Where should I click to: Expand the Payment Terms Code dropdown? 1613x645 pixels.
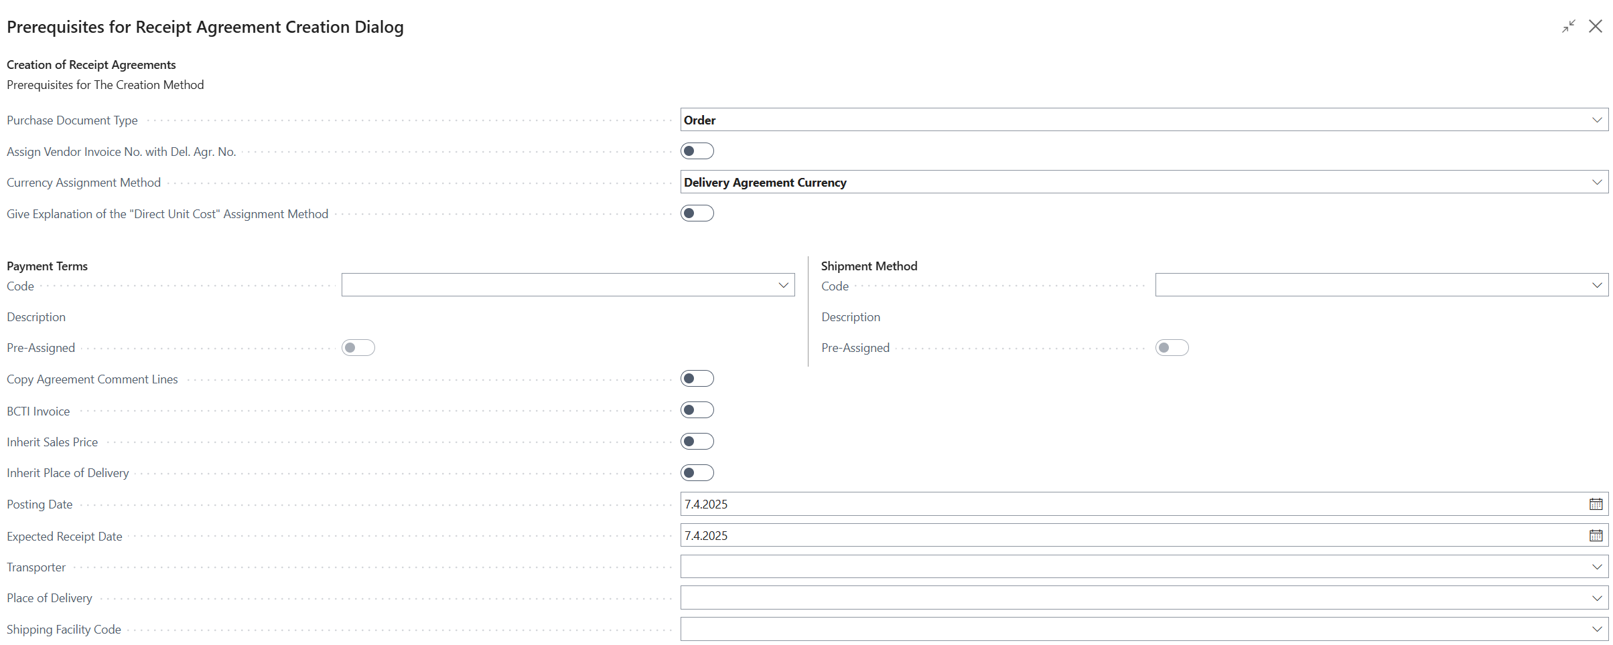pos(783,285)
